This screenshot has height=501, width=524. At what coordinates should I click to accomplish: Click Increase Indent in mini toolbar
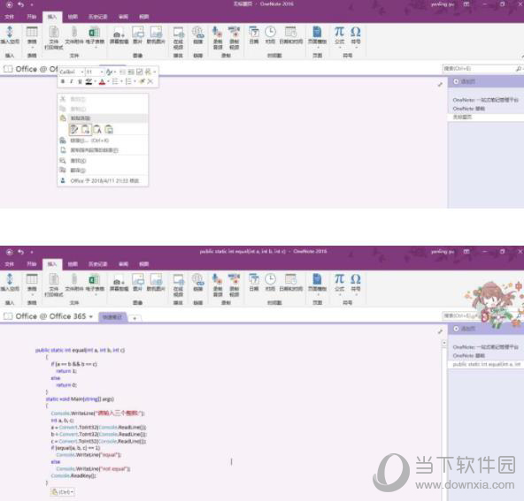click(131, 72)
